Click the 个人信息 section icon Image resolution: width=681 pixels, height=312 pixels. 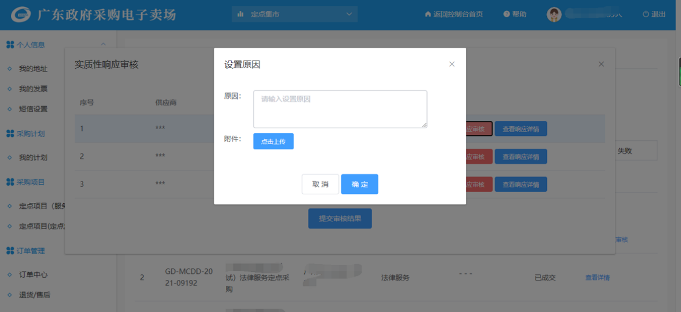tap(10, 45)
